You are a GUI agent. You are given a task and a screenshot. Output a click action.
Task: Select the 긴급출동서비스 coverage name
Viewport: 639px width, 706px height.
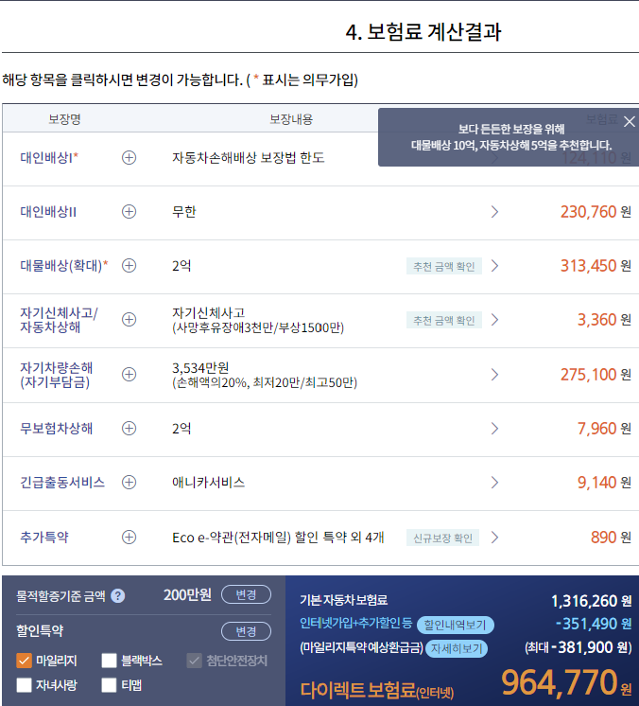pos(62,483)
